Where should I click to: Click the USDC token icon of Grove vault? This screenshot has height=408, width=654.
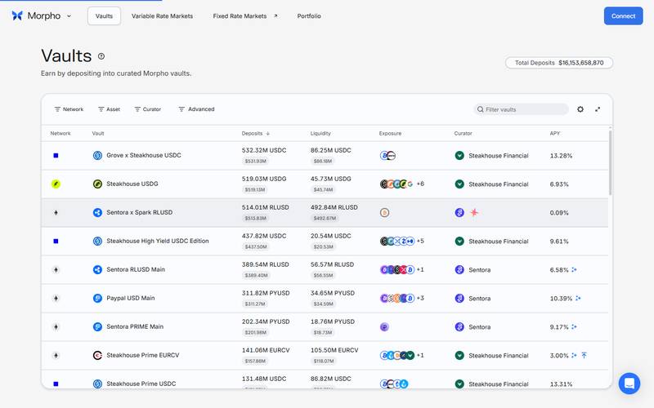[x=97, y=155]
